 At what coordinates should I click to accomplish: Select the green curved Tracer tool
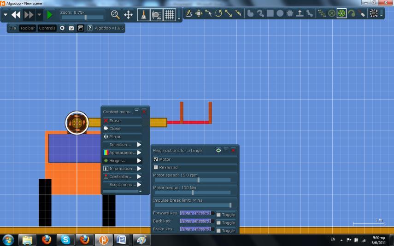(x=352, y=13)
